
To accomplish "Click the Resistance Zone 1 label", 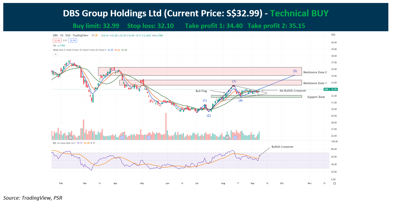I will pyautogui.click(x=315, y=83).
